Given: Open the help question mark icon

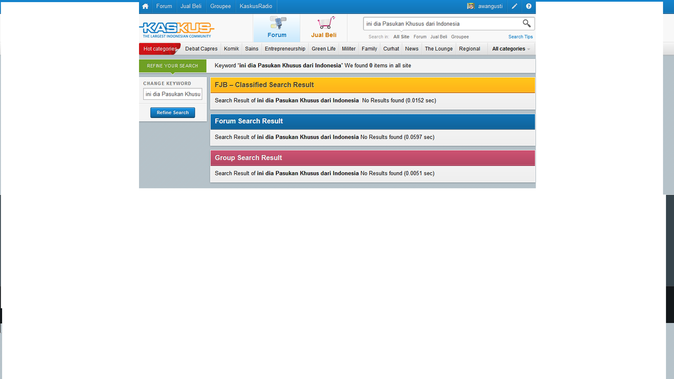Looking at the screenshot, I should coord(529,6).
